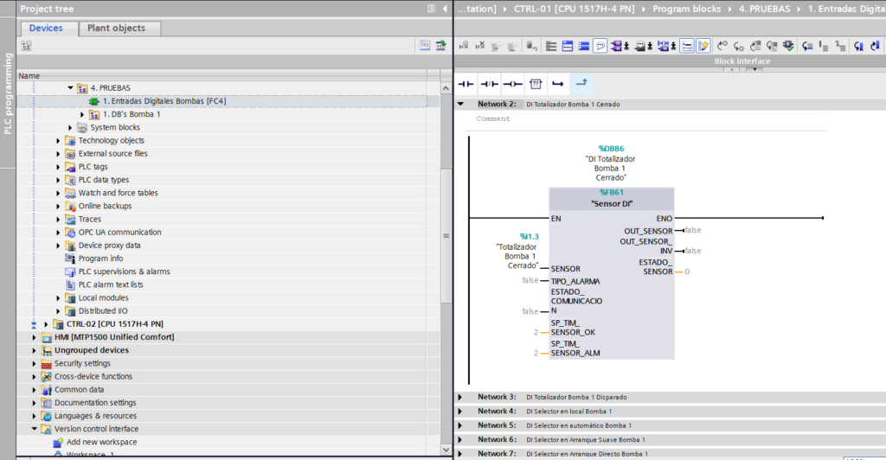Image resolution: width=886 pixels, height=460 pixels.
Task: Select the Devices tab
Action: pyautogui.click(x=46, y=28)
